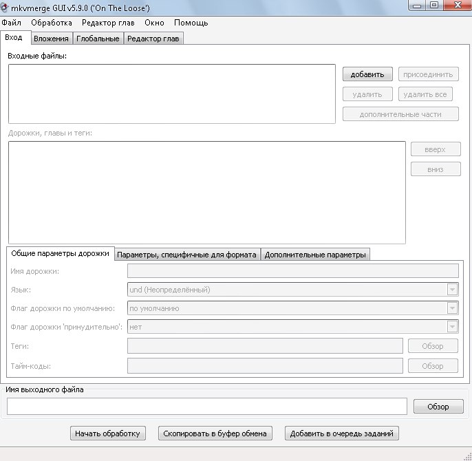Expand the Язык dropdown
Image resolution: width=472 pixels, height=461 pixels.
452,290
